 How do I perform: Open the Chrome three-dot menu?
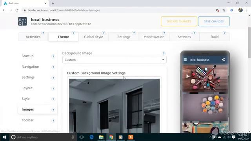click(247, 10)
